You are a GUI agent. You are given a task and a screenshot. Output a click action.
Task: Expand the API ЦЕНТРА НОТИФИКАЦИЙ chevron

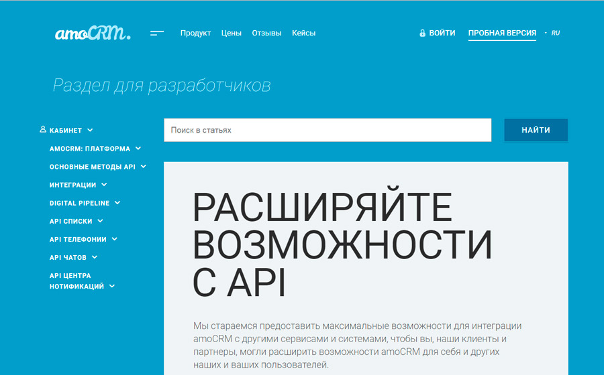[112, 286]
